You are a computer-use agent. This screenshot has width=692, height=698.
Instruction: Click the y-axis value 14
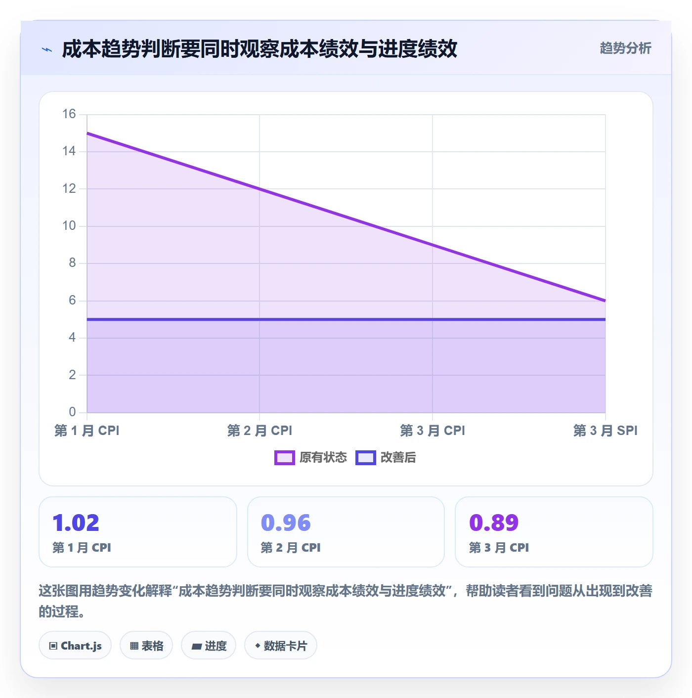tap(69, 151)
